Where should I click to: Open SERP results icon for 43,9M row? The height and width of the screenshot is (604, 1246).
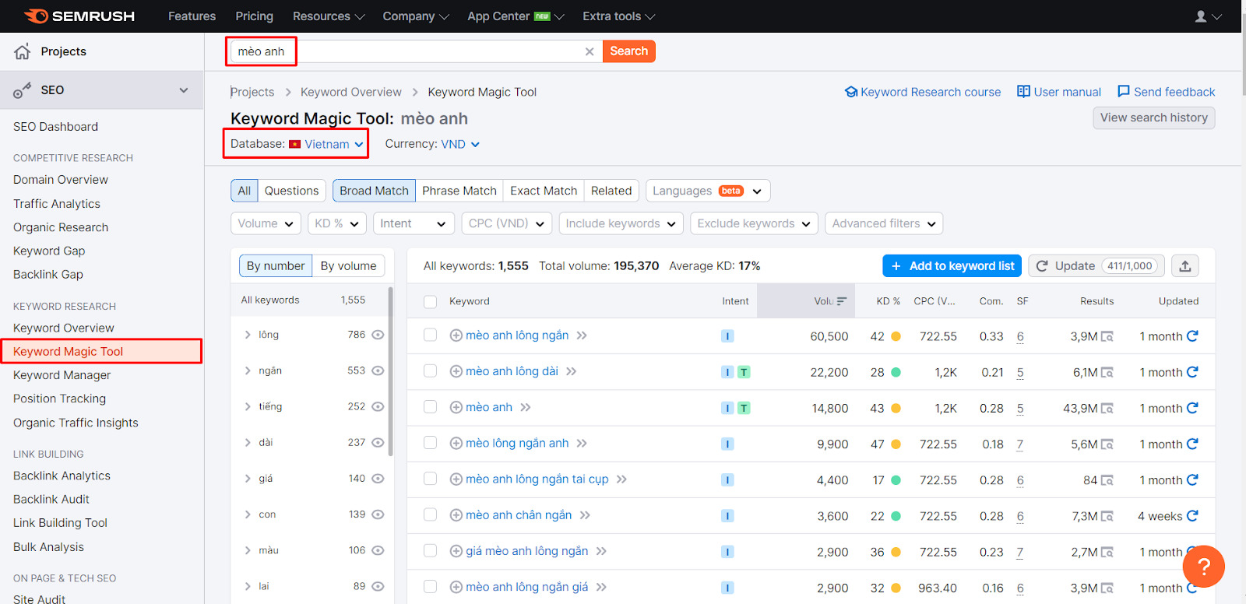pyautogui.click(x=1107, y=409)
